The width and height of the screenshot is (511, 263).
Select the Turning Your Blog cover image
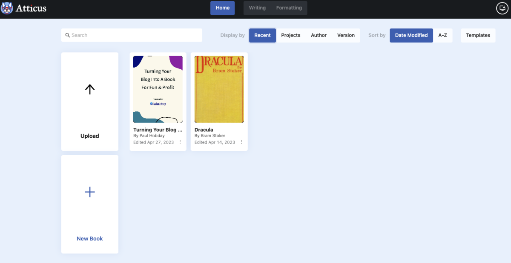point(158,89)
